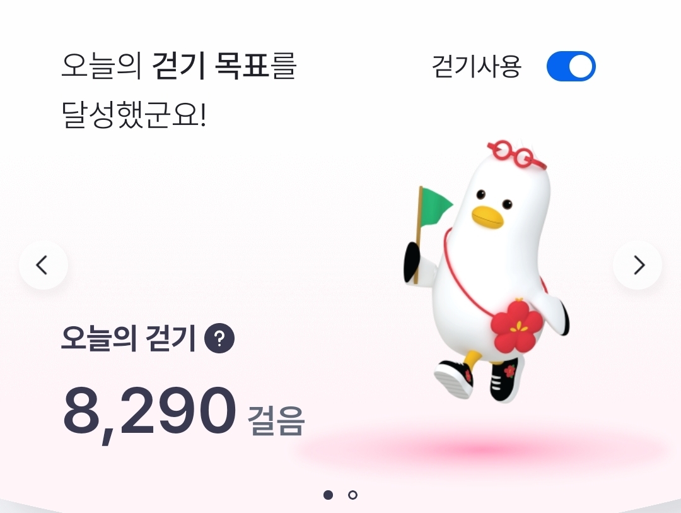The image size is (681, 513).
Task: Tap the bold 걷기 목표 heading text
Action: [211, 66]
